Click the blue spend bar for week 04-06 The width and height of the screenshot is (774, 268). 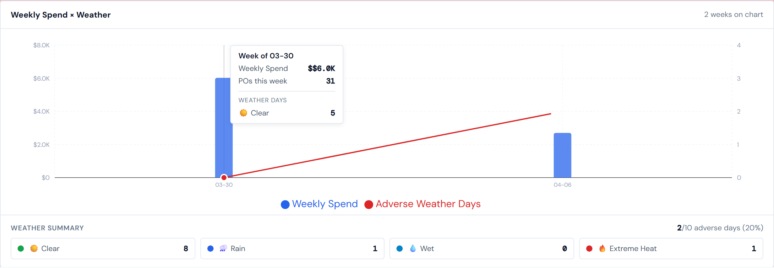(562, 155)
